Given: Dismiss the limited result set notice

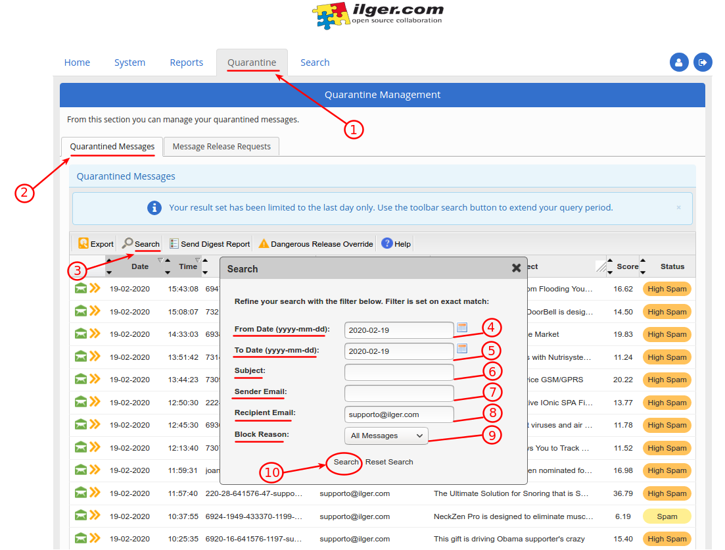Looking at the screenshot, I should coord(678,207).
